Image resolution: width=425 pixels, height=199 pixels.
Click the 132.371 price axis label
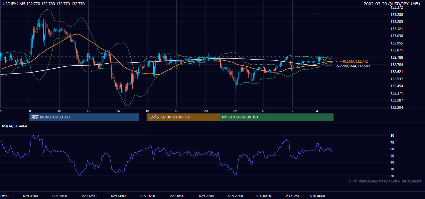click(397, 94)
